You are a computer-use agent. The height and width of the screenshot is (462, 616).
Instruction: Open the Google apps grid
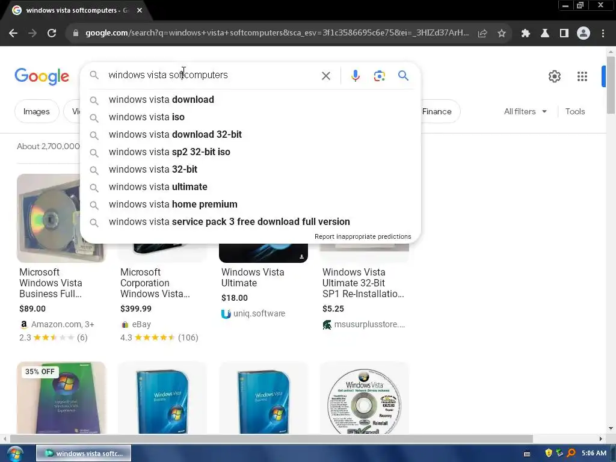tap(582, 76)
